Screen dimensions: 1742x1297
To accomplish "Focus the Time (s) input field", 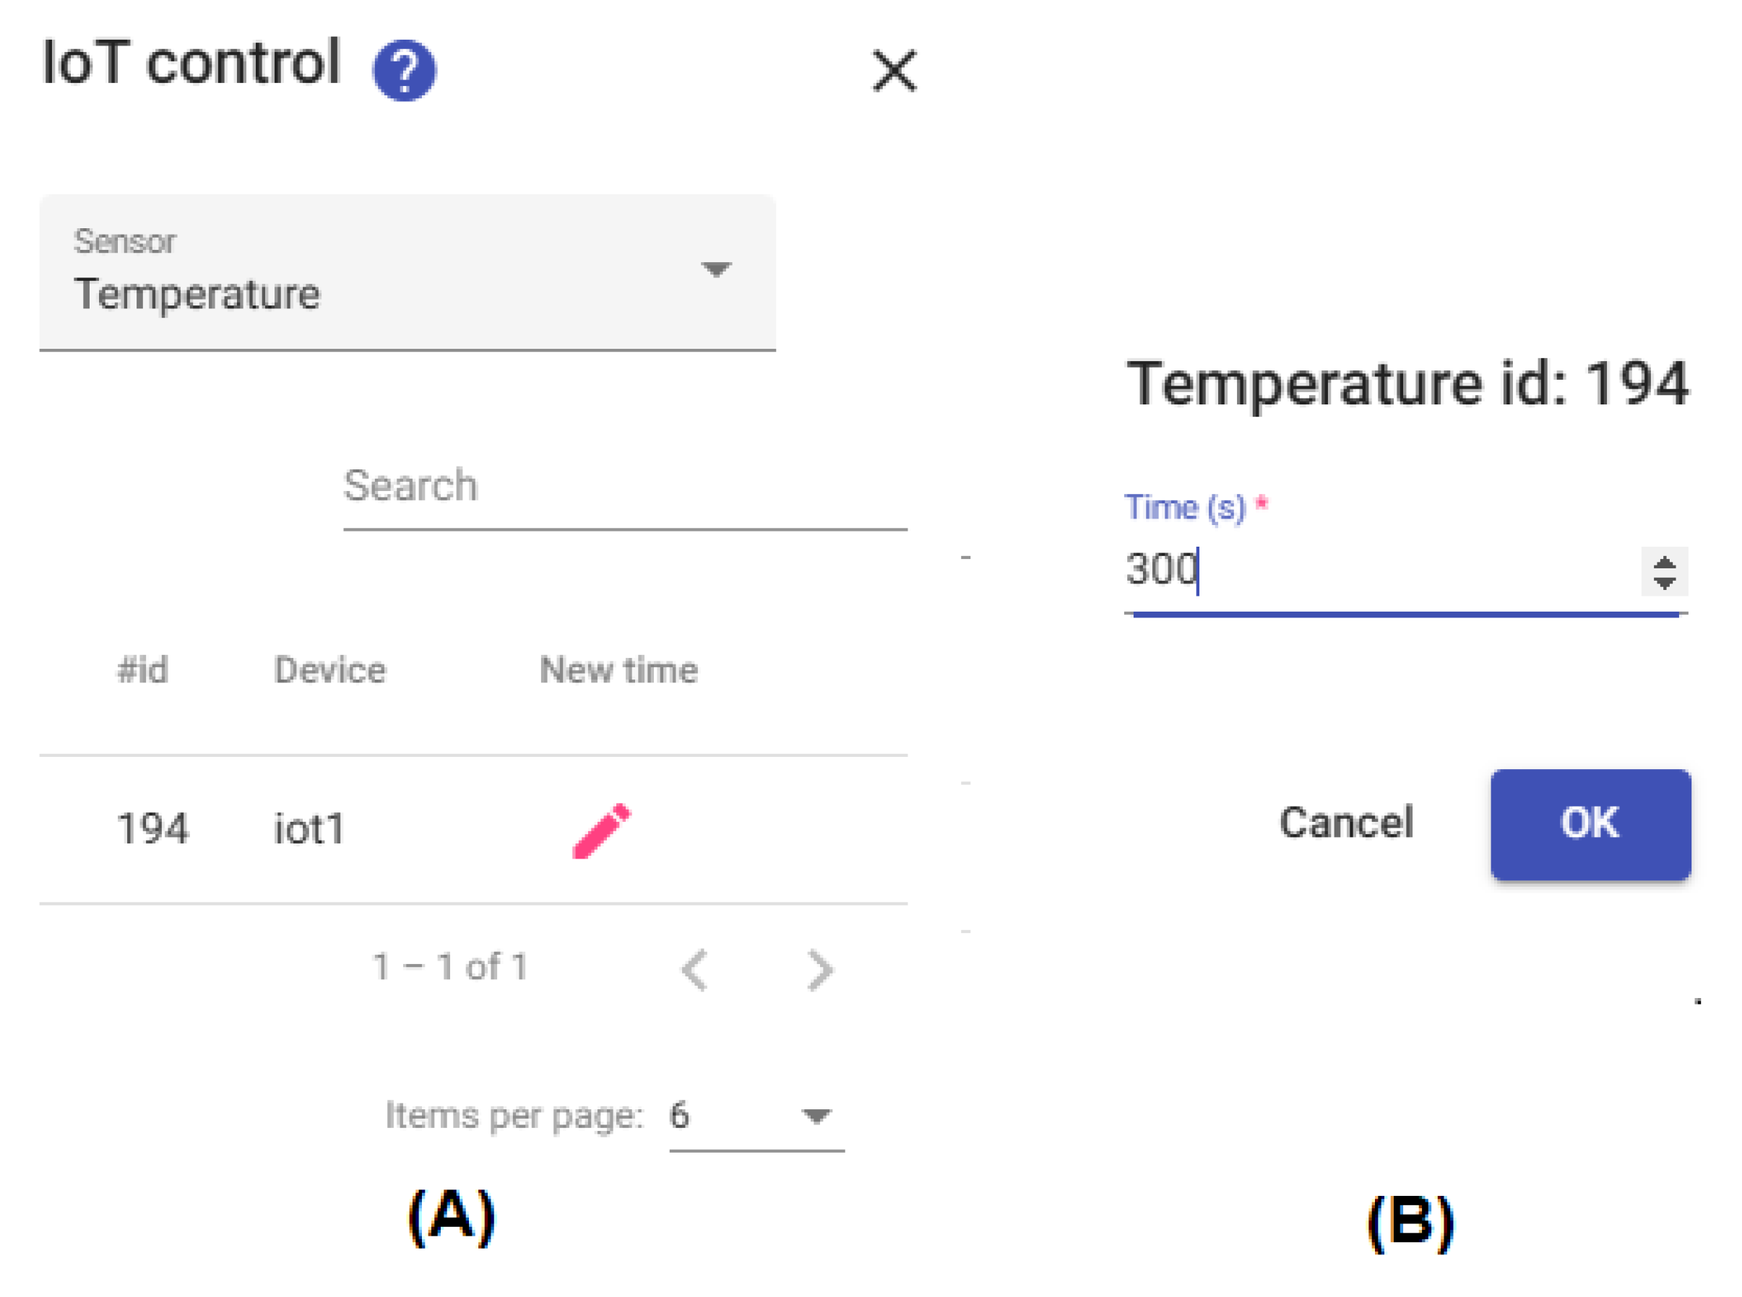I will coord(1374,570).
